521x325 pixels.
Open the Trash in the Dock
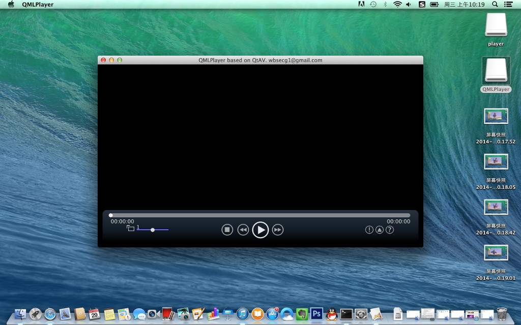(x=502, y=314)
